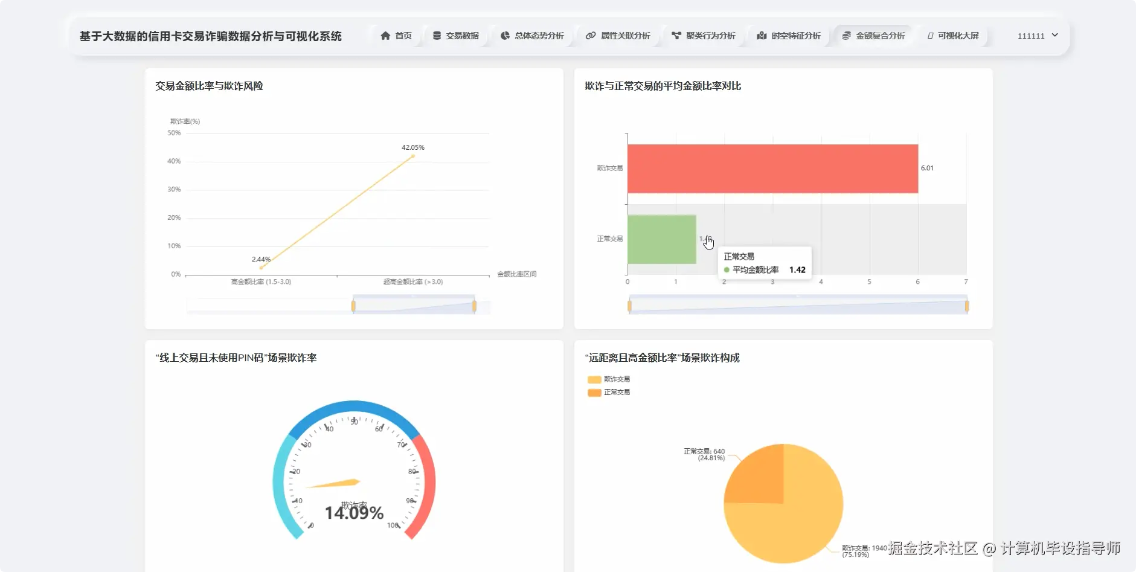
Task: Click the 欺诈交易 red bar showing 6.01
Action: pyautogui.click(x=773, y=168)
